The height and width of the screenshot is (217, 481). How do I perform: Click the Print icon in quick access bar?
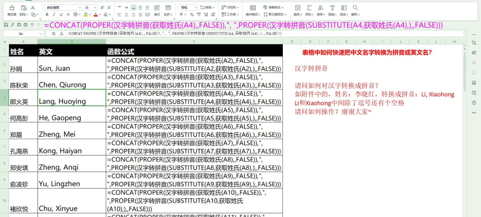point(19,25)
